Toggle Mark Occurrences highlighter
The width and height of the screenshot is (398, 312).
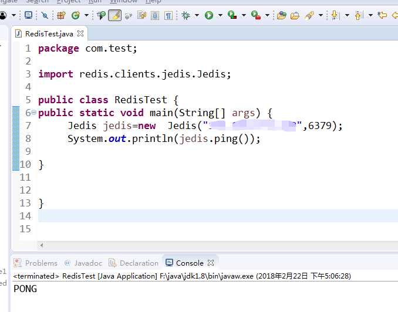114,15
